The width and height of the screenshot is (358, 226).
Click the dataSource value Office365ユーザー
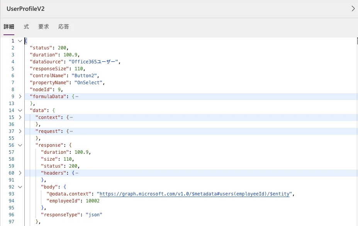(95, 62)
